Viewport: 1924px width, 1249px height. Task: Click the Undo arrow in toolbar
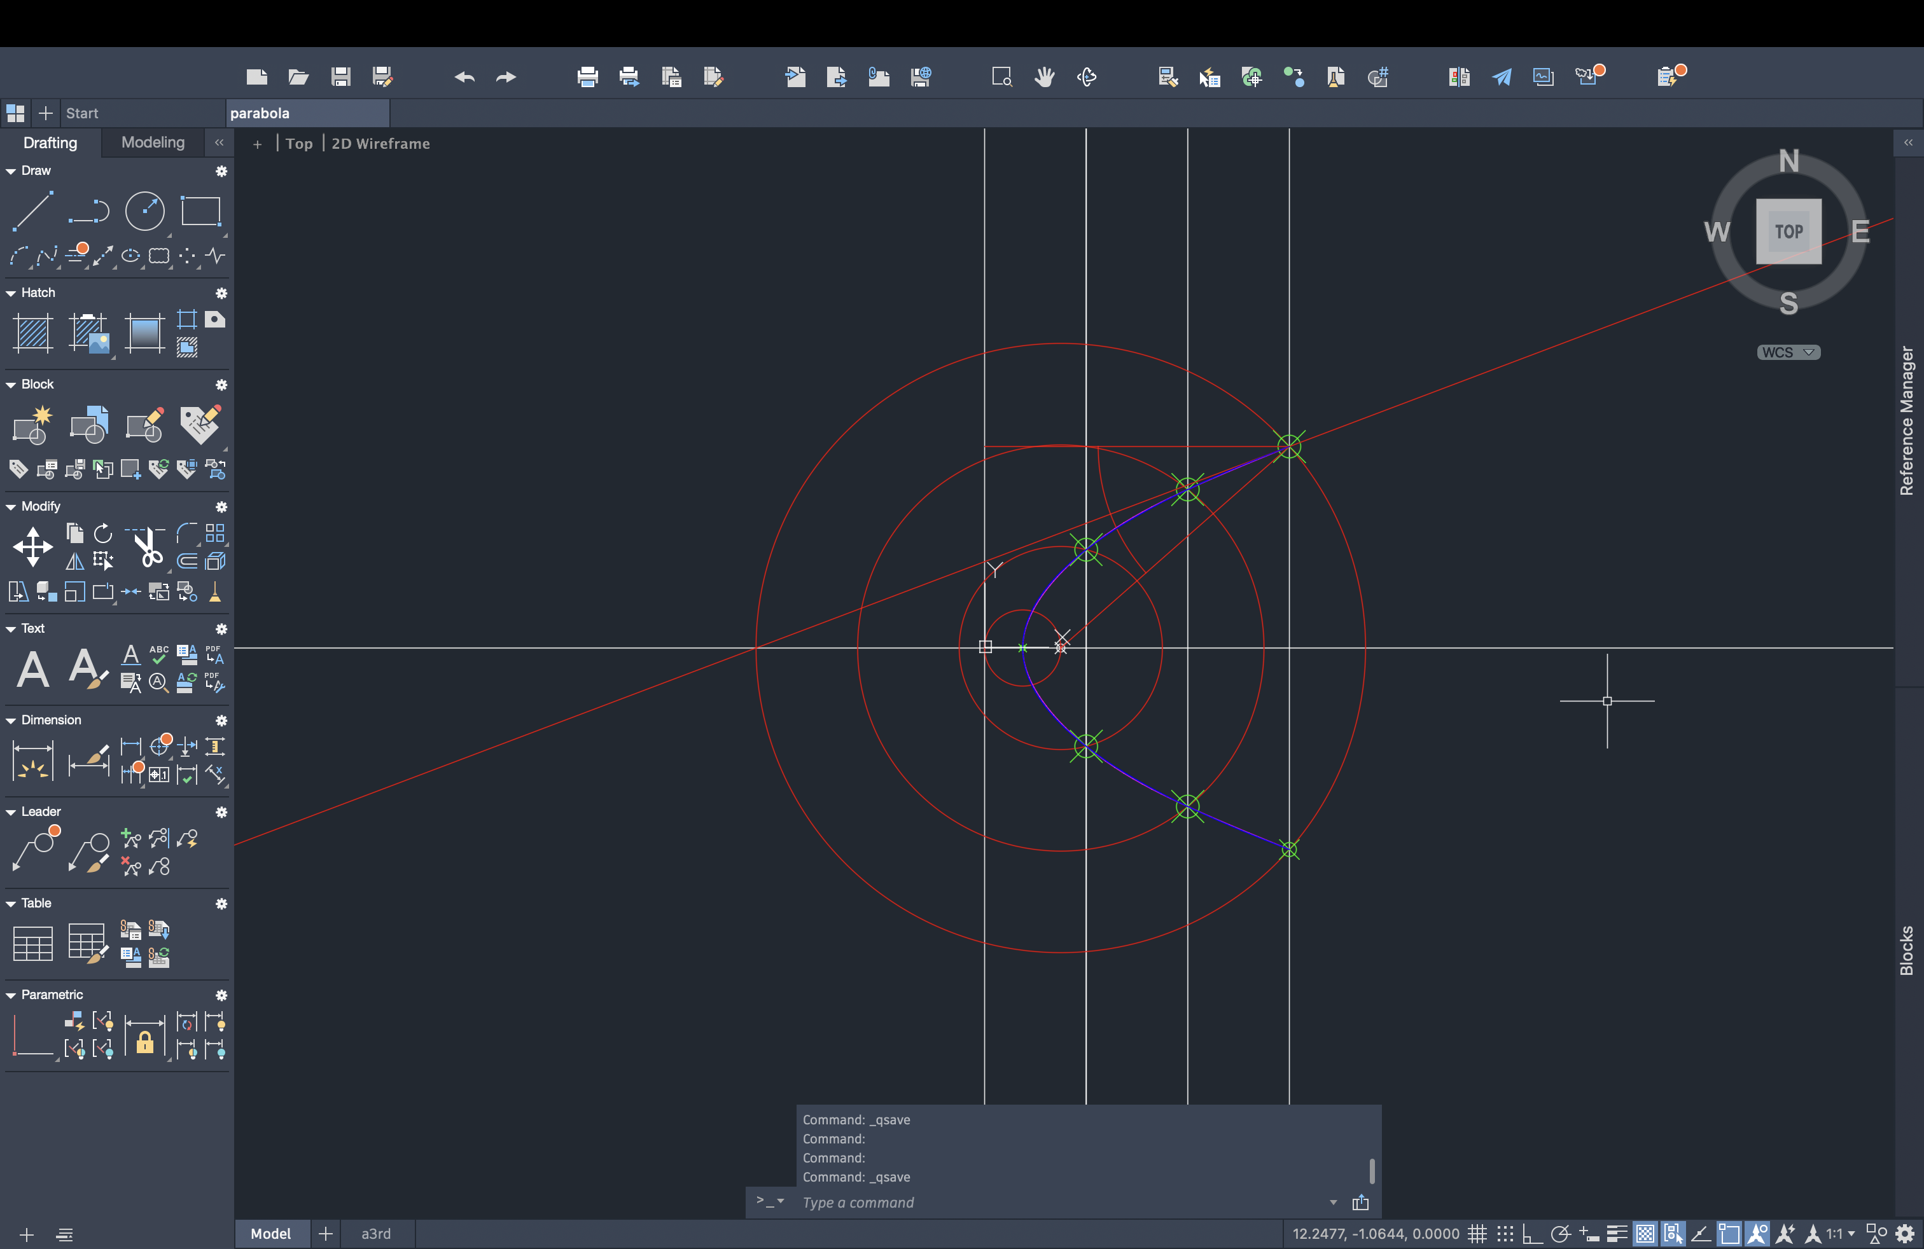pyautogui.click(x=464, y=77)
